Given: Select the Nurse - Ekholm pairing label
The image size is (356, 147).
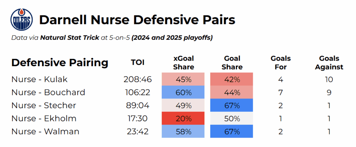Looking at the screenshot, I should (44, 119).
